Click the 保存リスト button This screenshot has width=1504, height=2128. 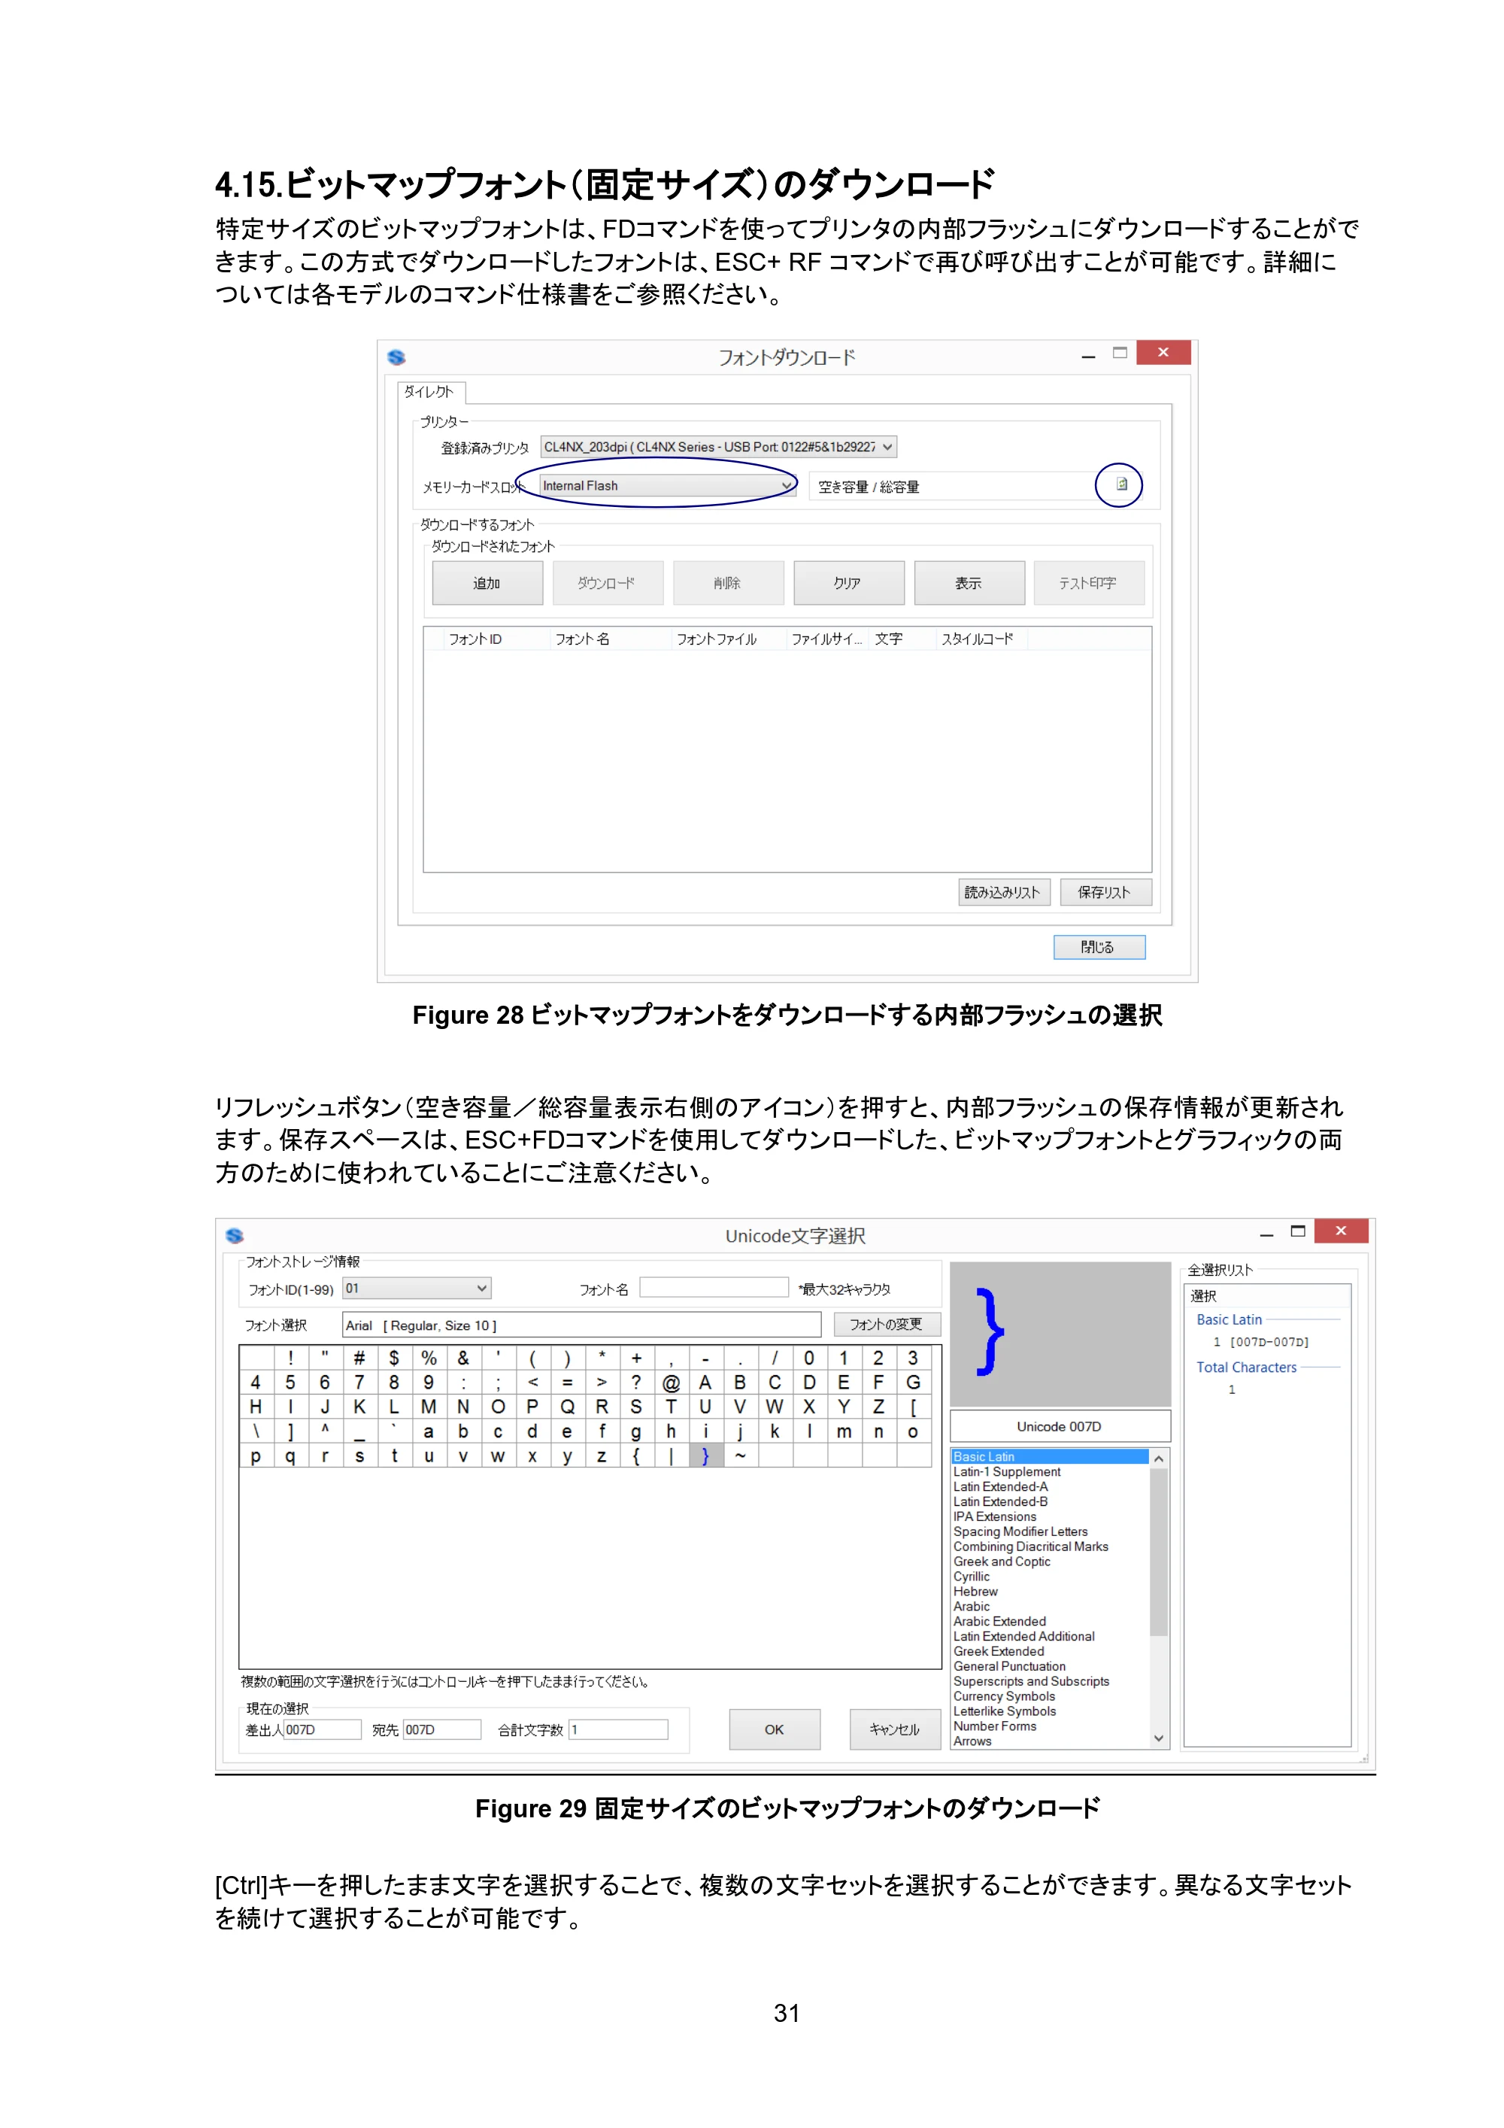pos(1105,891)
